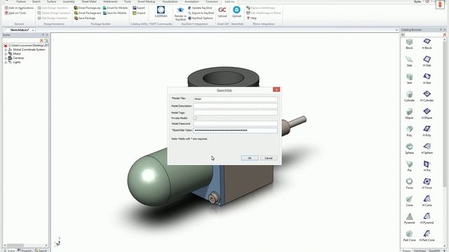
Task: Click Catalog Utility Import
Action: click(139, 13)
